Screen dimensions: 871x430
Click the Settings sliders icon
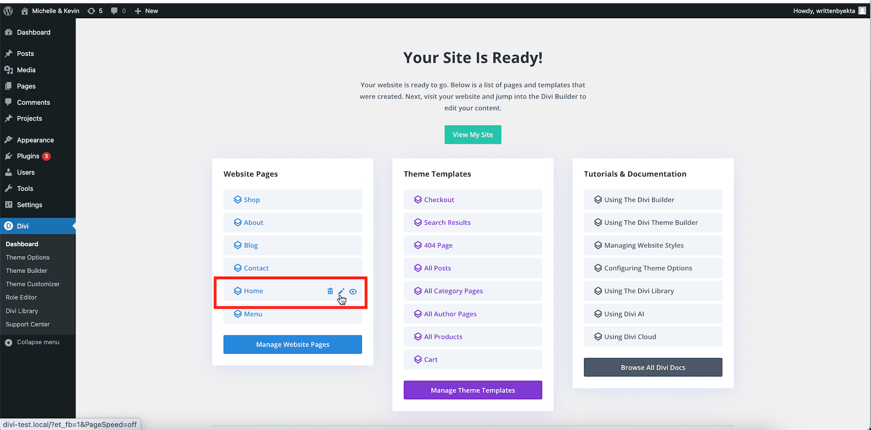[x=9, y=205]
